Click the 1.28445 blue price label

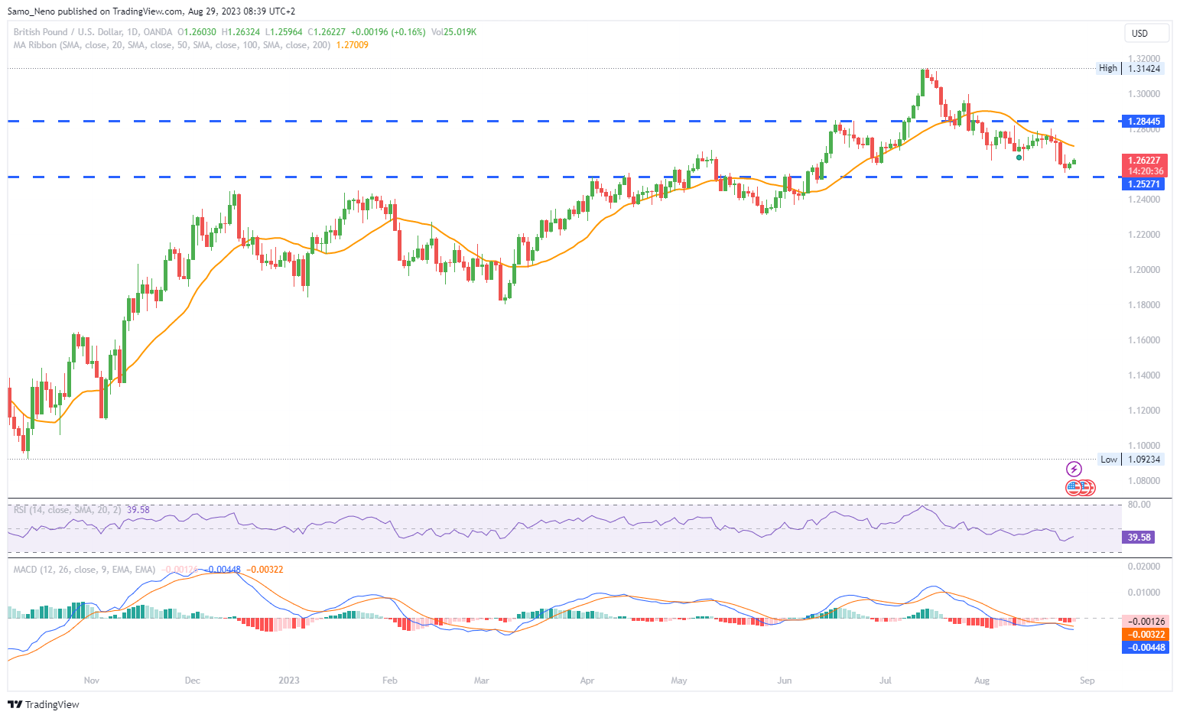[x=1145, y=121]
